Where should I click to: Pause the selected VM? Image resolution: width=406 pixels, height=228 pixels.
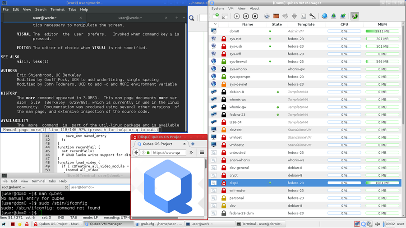point(246,16)
